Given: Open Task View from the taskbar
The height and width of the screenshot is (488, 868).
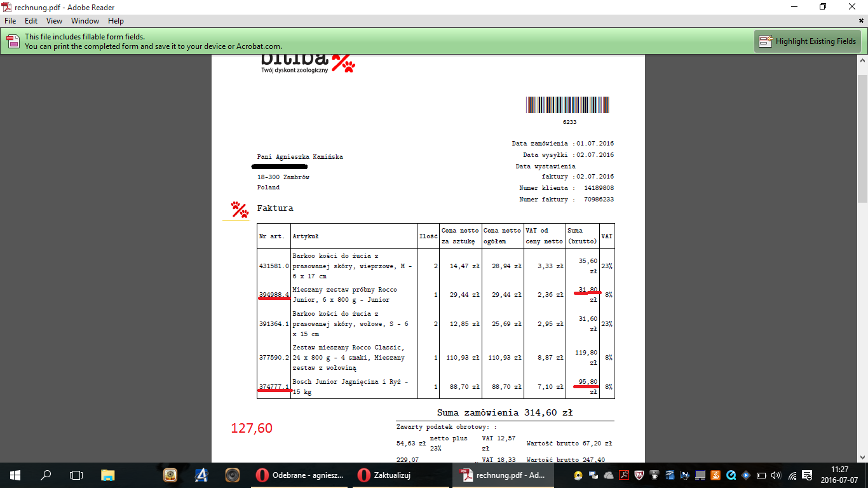Looking at the screenshot, I should point(76,475).
